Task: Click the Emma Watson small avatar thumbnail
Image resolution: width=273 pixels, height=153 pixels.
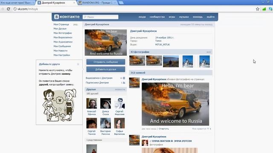Action: click(145, 143)
